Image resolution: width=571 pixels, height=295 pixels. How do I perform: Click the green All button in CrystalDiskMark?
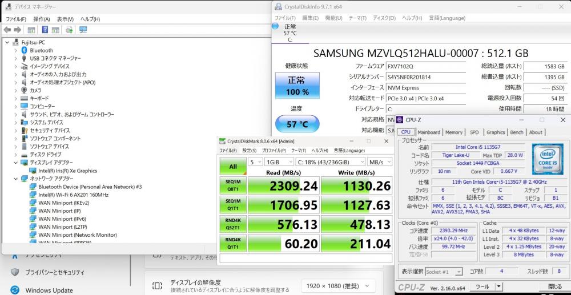point(233,167)
